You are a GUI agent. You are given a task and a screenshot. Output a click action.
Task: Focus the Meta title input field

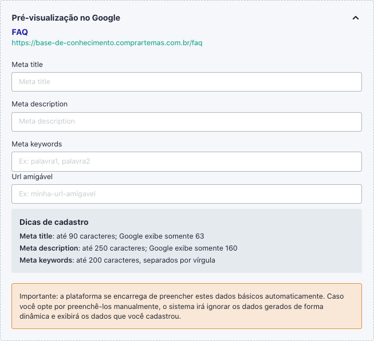[x=187, y=82]
